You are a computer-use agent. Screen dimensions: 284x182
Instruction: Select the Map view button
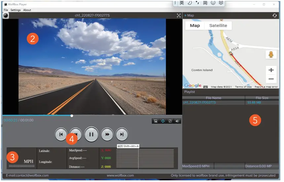(195, 26)
